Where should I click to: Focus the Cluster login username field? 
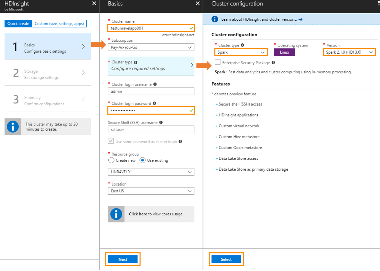tap(151, 92)
